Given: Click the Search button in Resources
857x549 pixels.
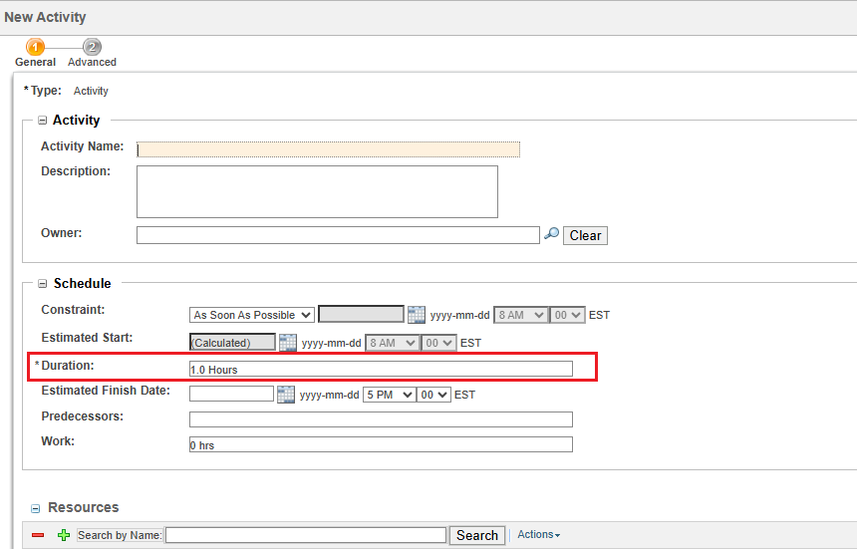Looking at the screenshot, I should pos(477,535).
